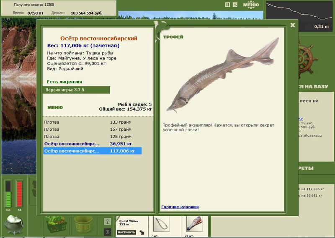Click the НАСТРОИТЬ tackle setup button
Screen dimensions: 335x238
126,232
